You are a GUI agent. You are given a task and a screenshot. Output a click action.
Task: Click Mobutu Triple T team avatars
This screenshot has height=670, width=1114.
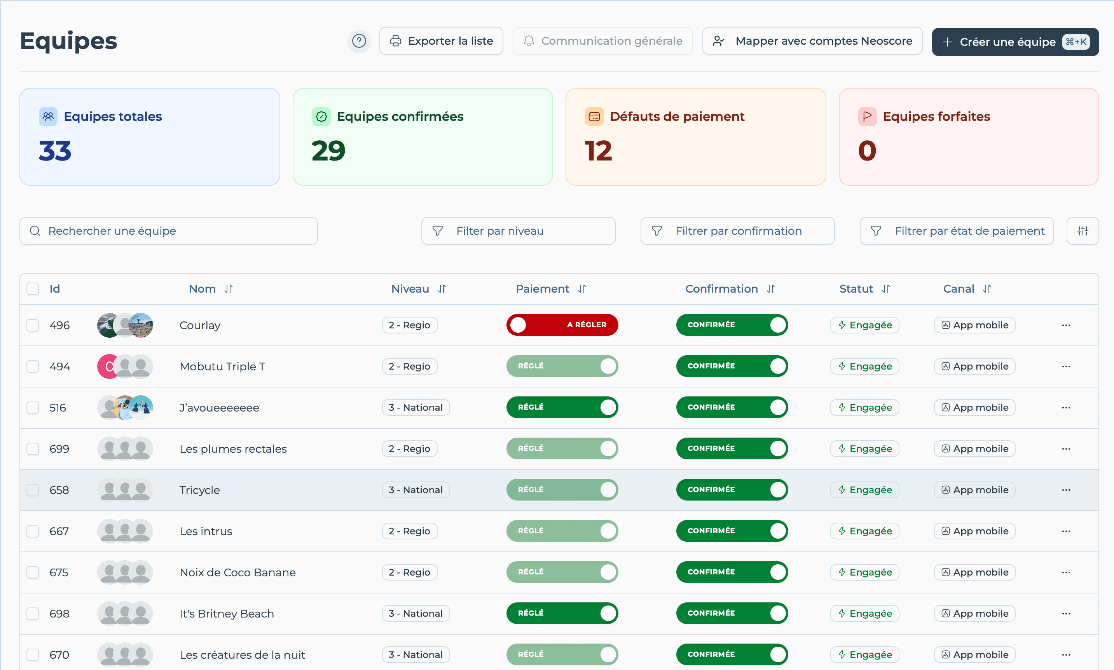pos(125,366)
